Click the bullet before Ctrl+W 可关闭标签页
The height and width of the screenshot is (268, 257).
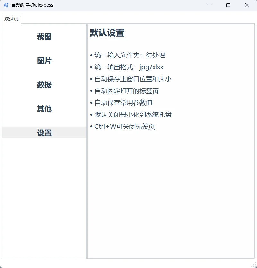coord(91,126)
